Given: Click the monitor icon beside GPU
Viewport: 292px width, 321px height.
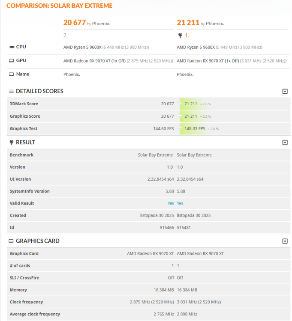Looking at the screenshot, I should click(11, 61).
